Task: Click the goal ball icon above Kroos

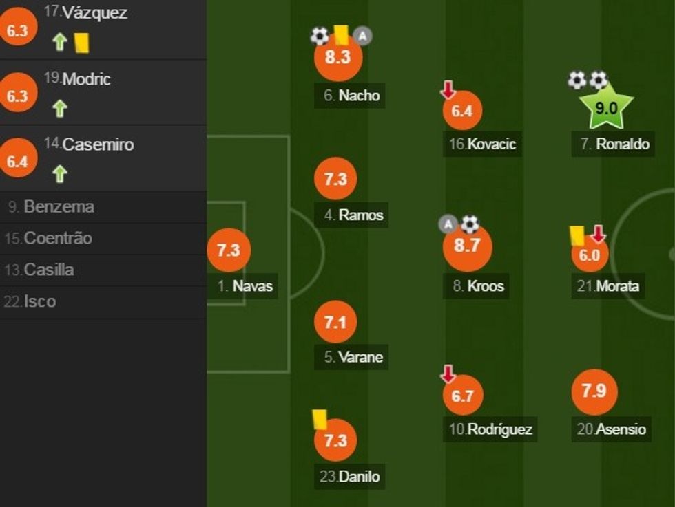Action: click(470, 224)
